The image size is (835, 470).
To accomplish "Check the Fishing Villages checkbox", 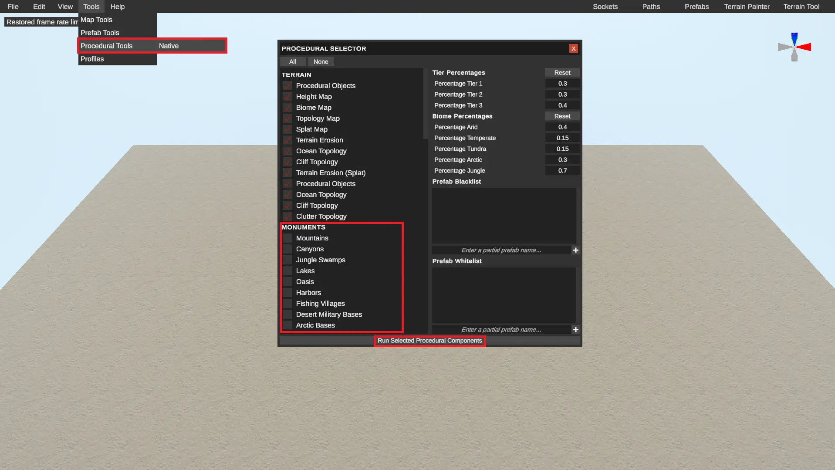I will 287,304.
